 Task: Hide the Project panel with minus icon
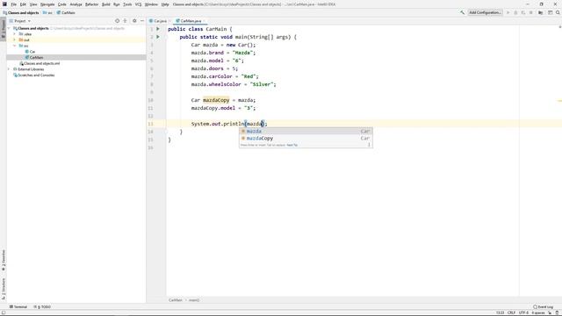tap(142, 21)
